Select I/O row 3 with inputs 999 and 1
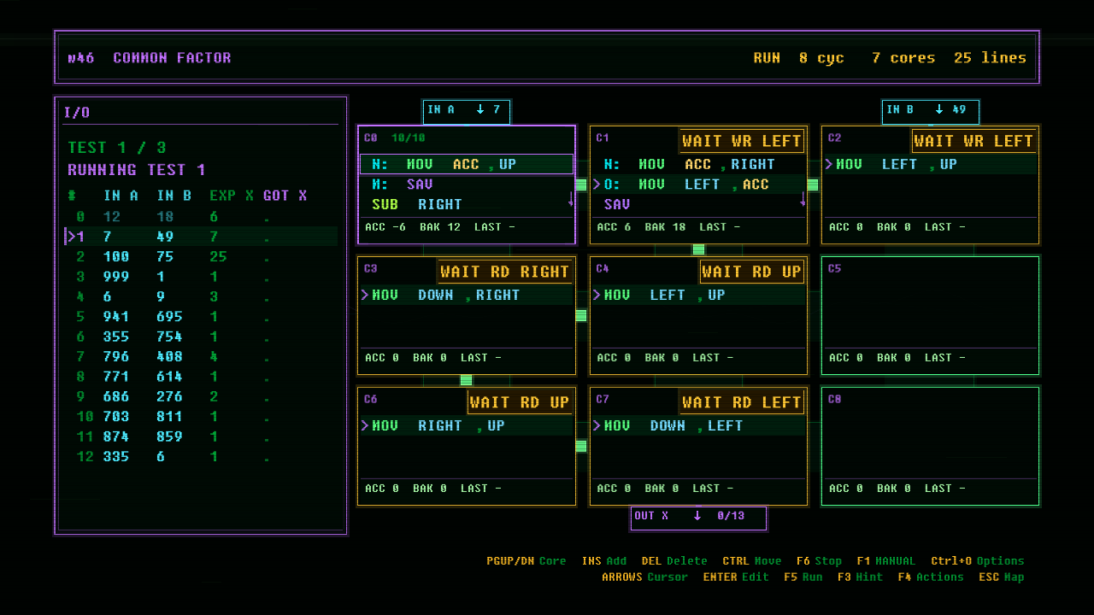 click(202, 277)
